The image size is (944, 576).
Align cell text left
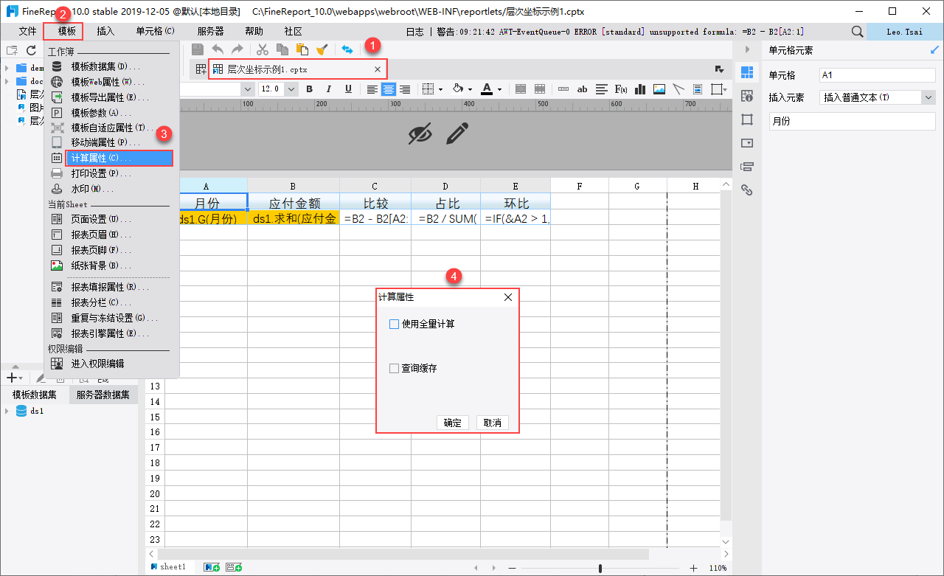click(x=372, y=89)
